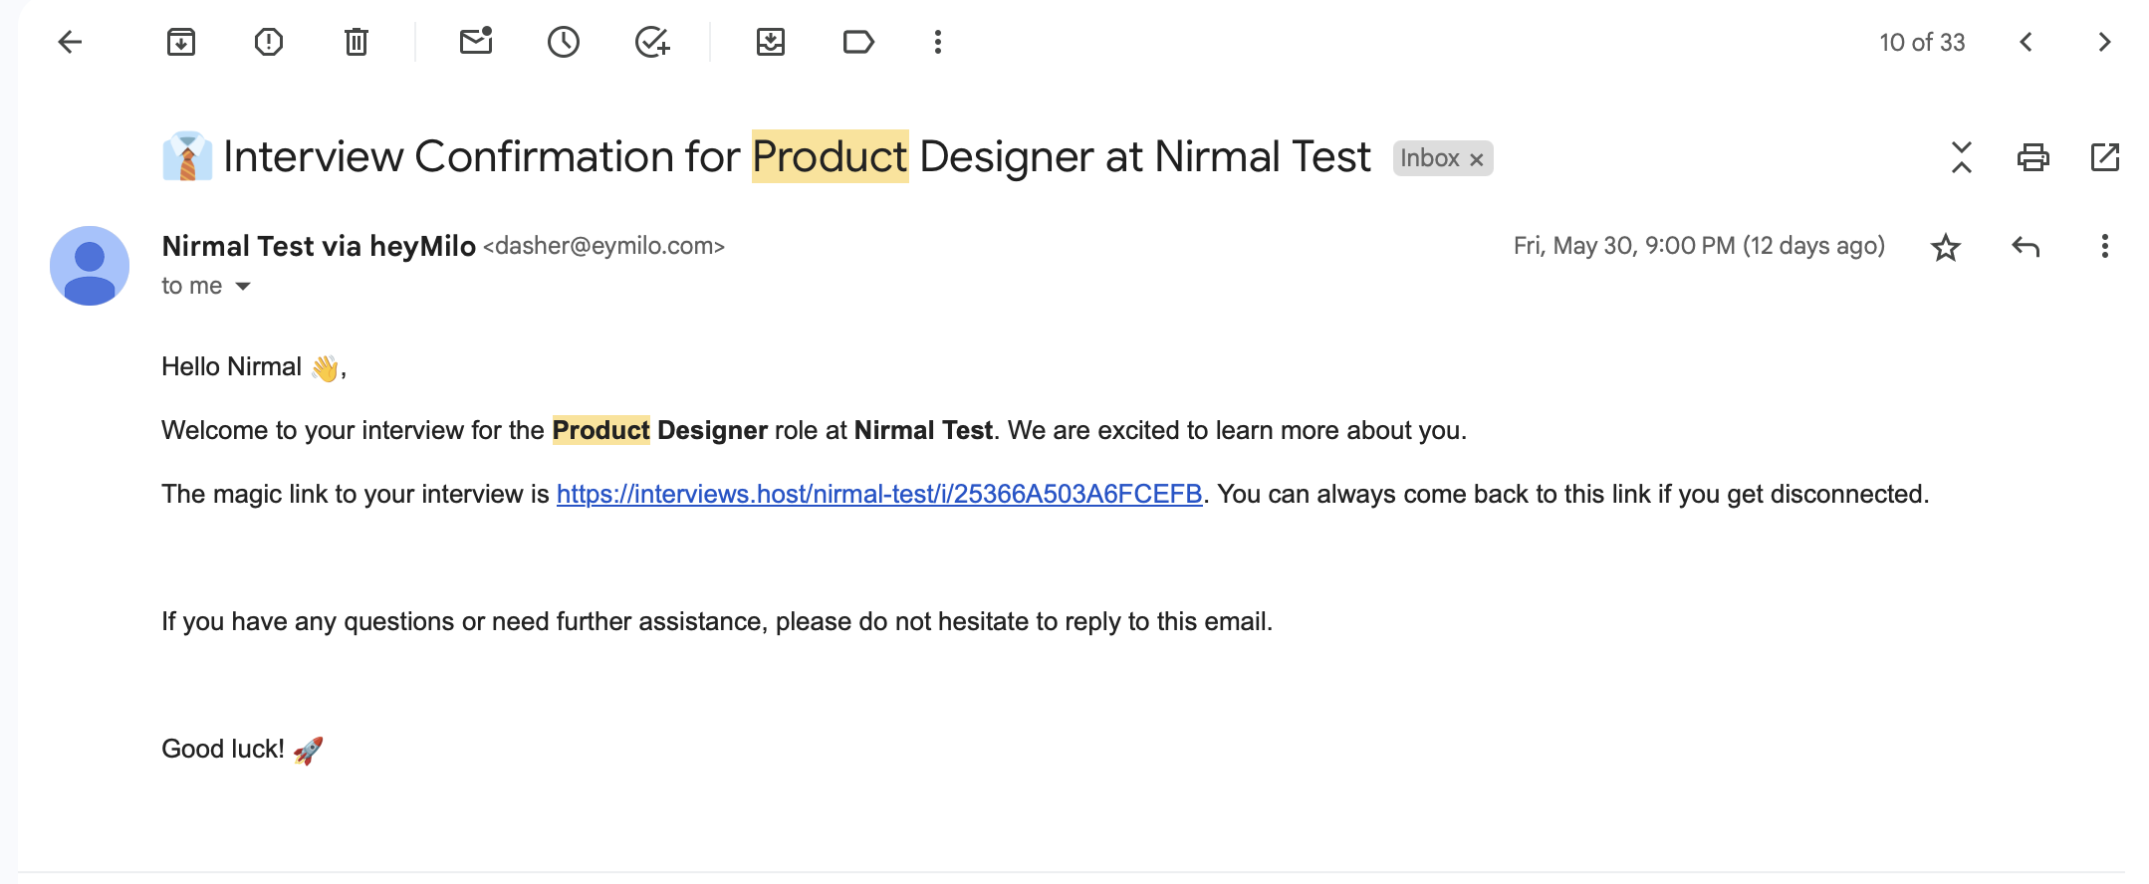This screenshot has width=2149, height=884.
Task: Report this email as spam
Action: (x=269, y=42)
